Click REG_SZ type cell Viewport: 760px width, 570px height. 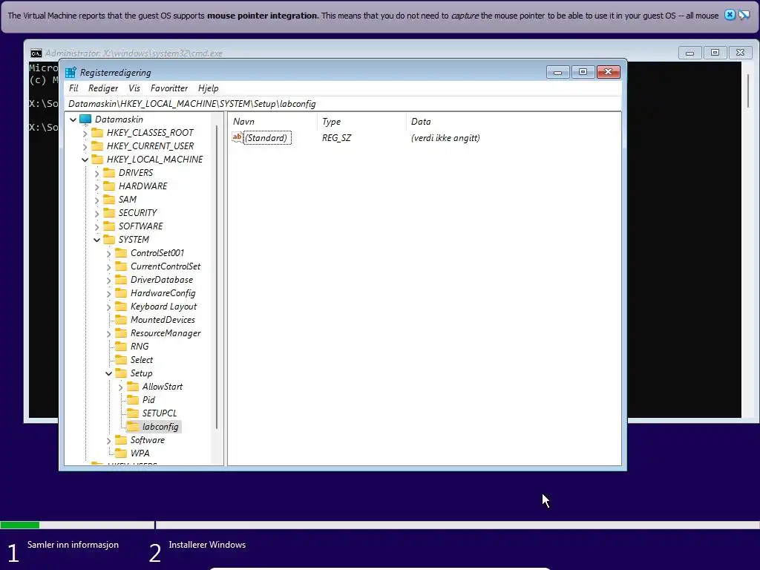(336, 138)
